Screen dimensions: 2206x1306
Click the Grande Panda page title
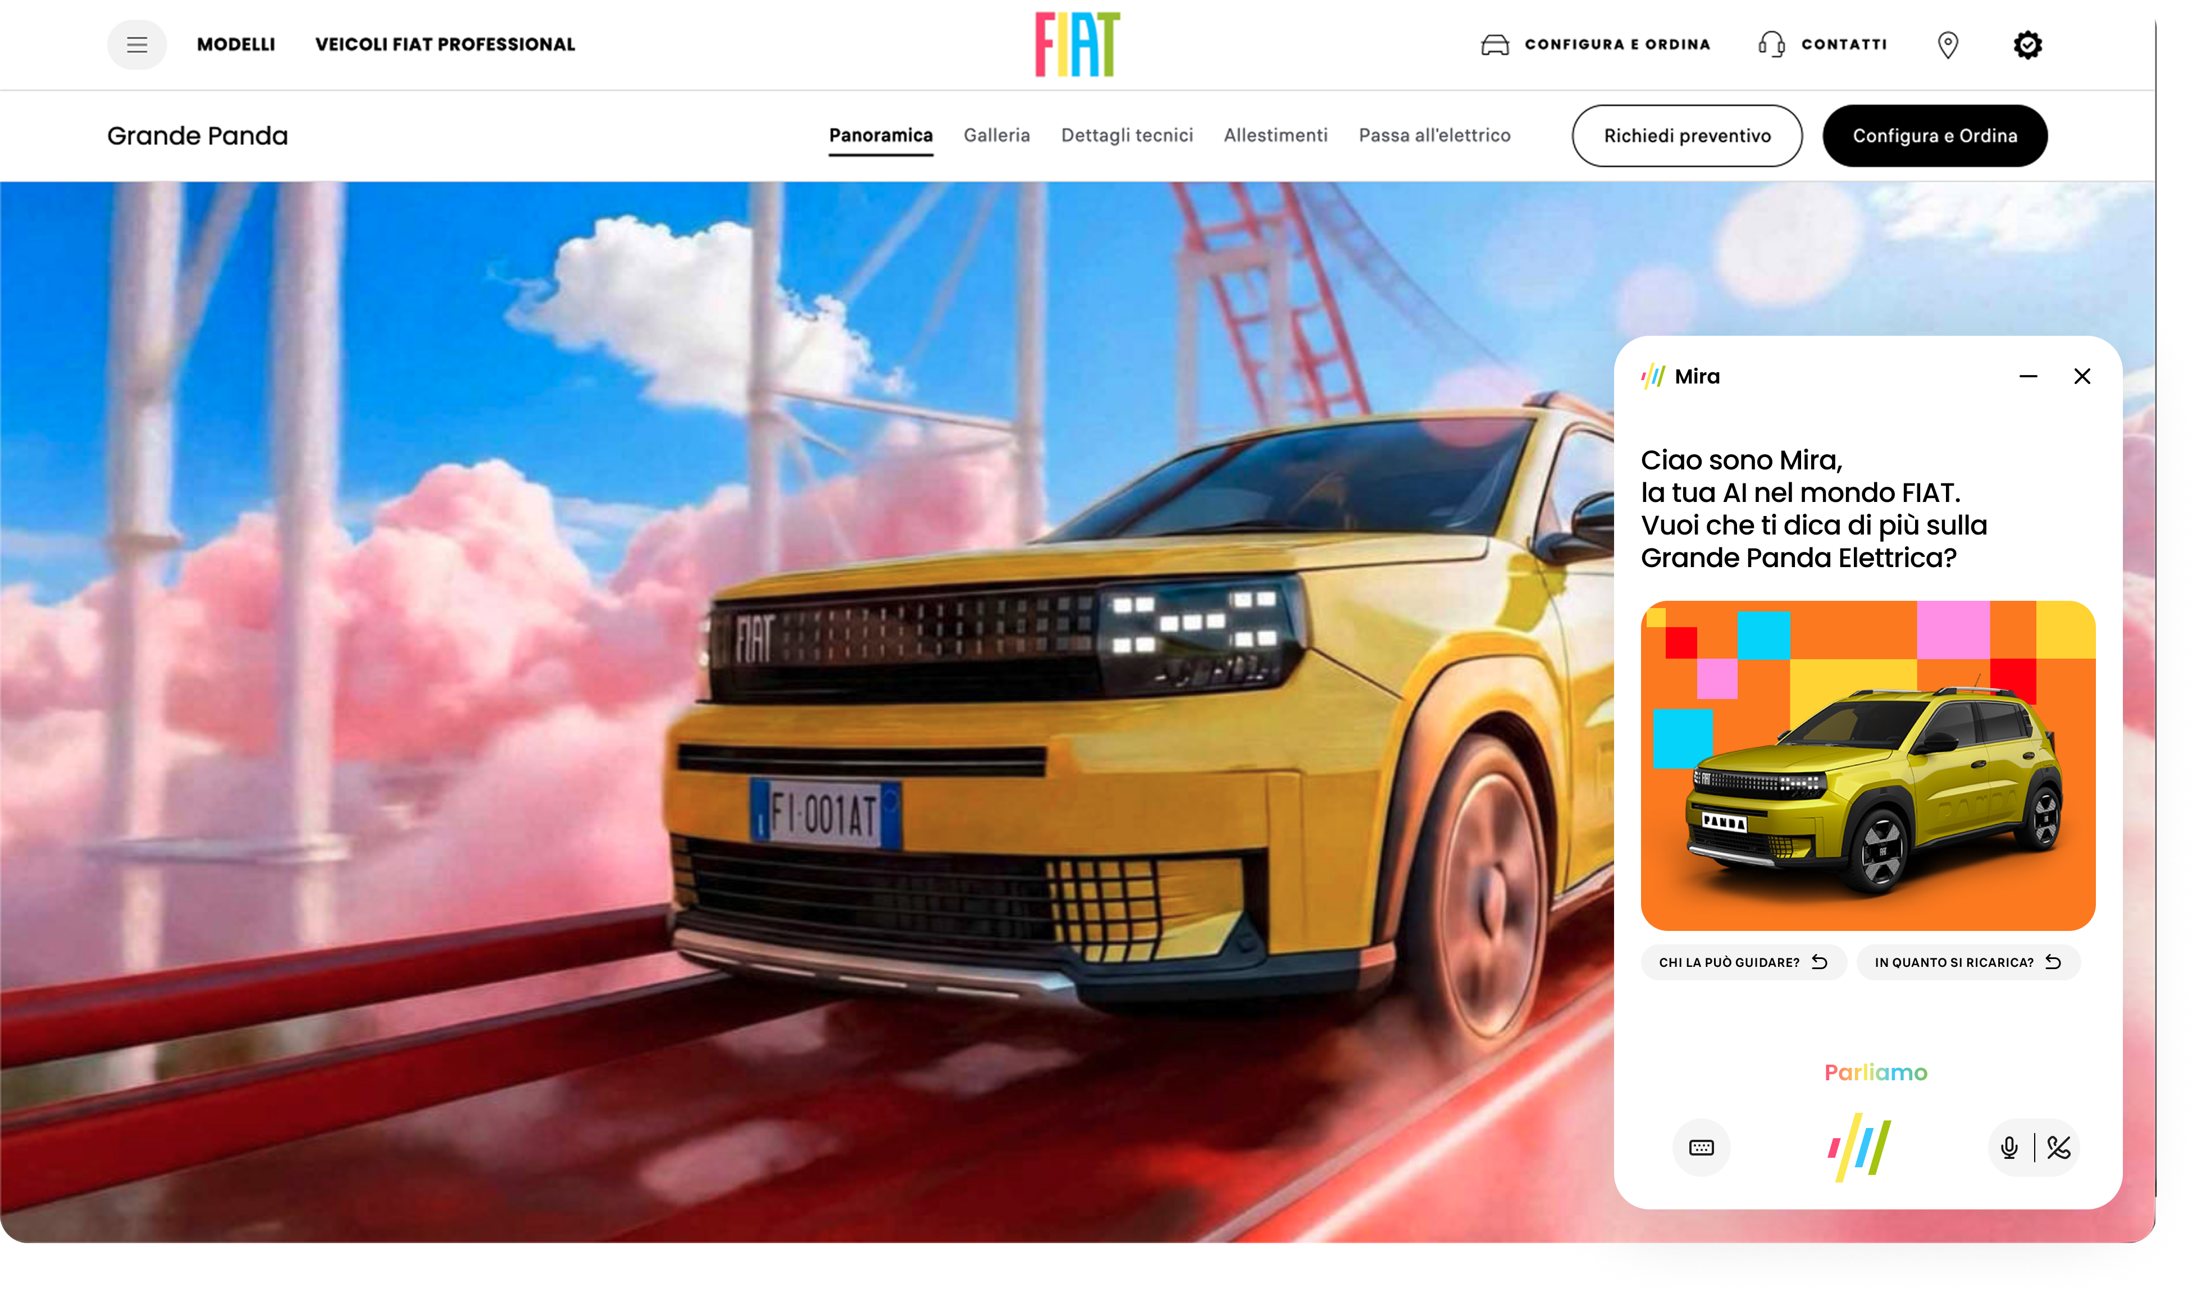[197, 135]
